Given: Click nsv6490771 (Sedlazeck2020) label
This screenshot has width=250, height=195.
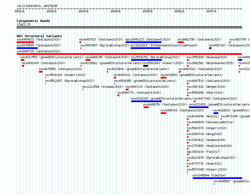Looking at the screenshot, I should (139, 93).
